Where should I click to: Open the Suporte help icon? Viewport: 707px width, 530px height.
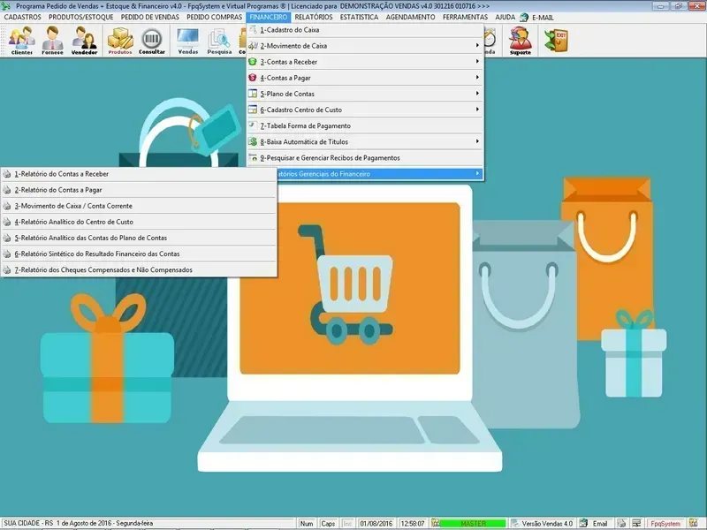(x=521, y=41)
